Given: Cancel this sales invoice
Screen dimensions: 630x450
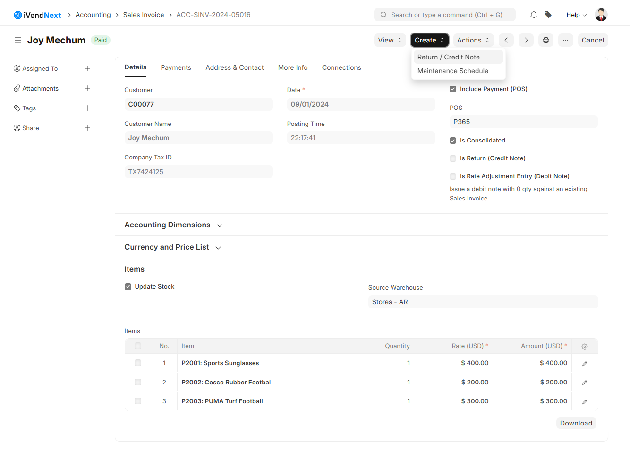Looking at the screenshot, I should 593,40.
